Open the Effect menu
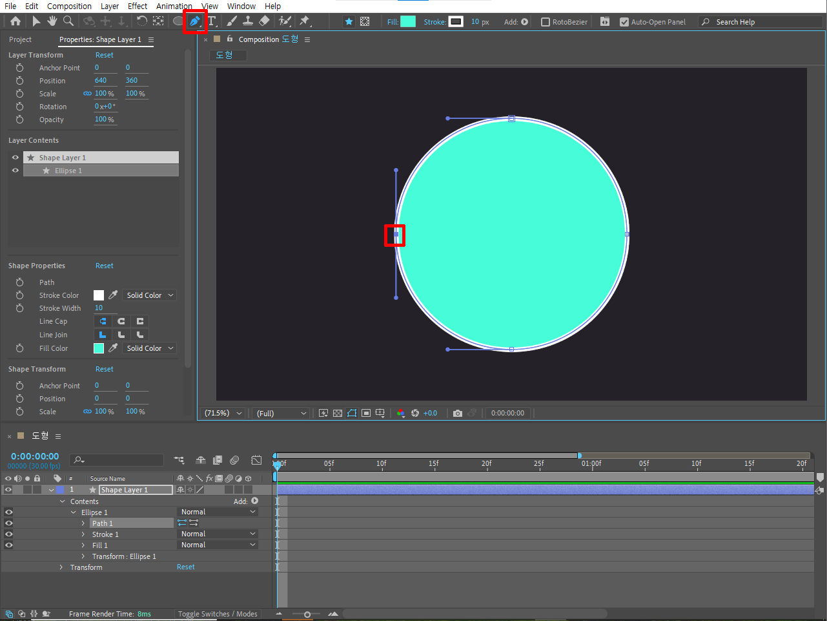The height and width of the screenshot is (621, 827). coord(138,6)
